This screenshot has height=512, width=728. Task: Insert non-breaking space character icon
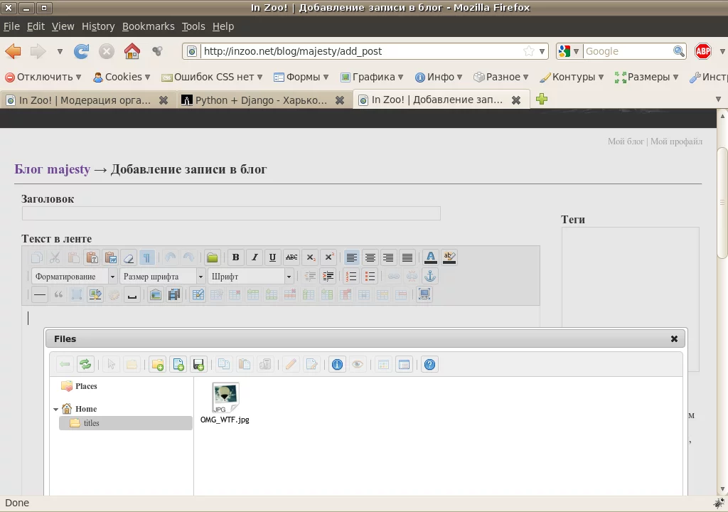(132, 294)
